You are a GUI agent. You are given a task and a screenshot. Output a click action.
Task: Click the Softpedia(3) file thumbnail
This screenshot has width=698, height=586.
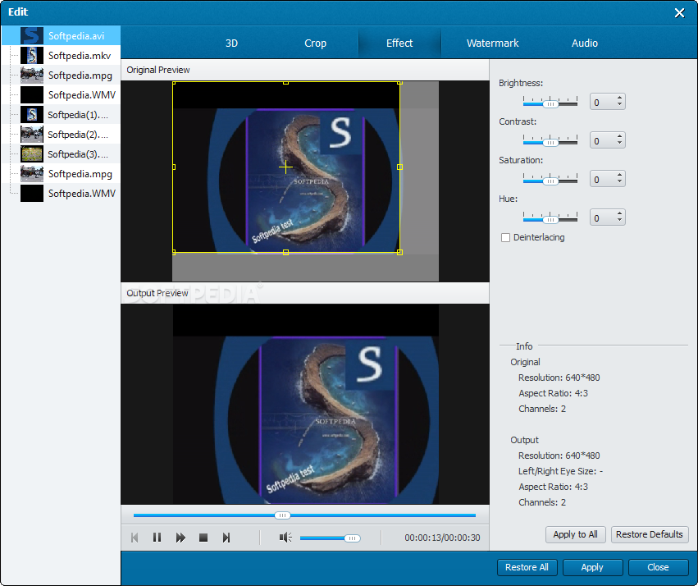[x=32, y=153]
